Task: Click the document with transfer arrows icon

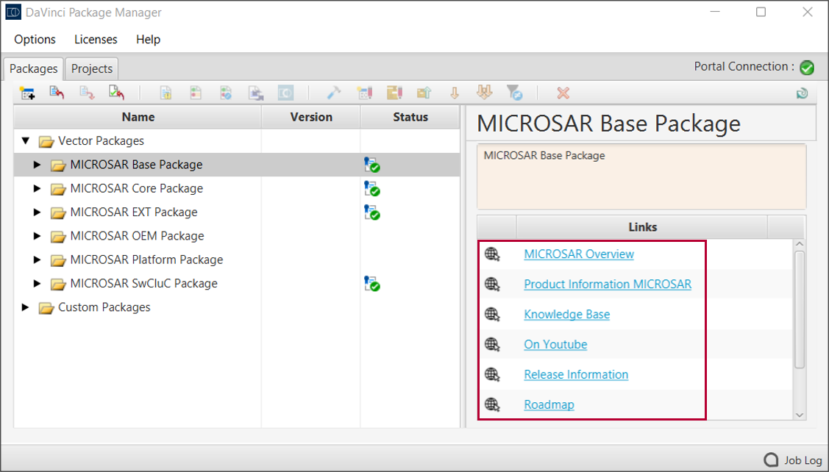Action: 256,93
